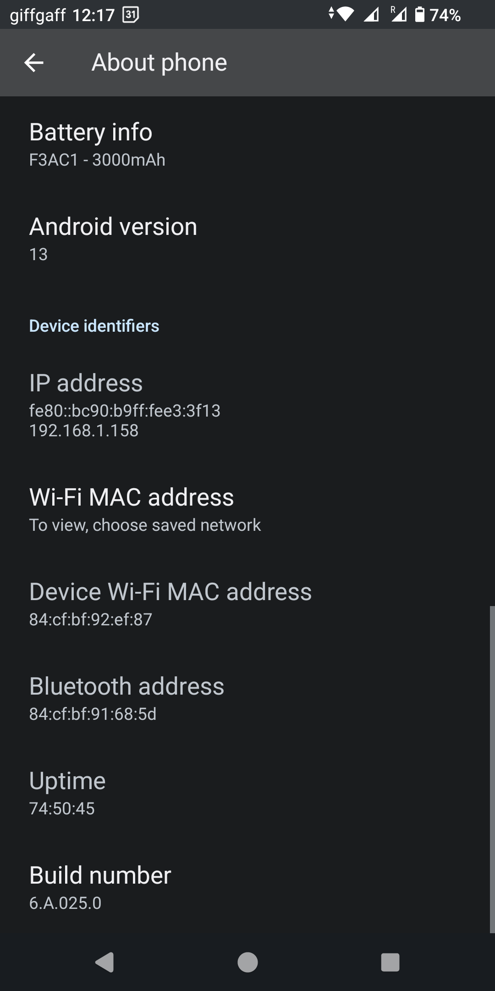Tap the Build number entry
This screenshot has width=495, height=991.
tap(247, 888)
